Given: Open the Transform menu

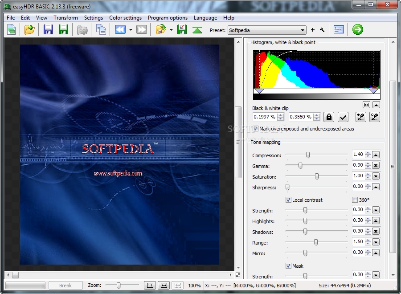Looking at the screenshot, I should click(66, 18).
